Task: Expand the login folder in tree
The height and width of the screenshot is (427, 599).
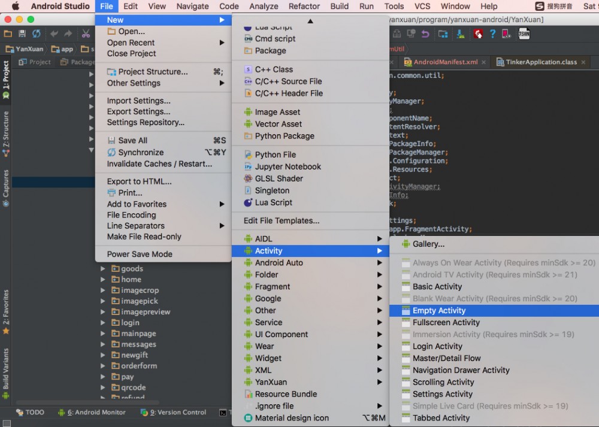Action: tap(103, 323)
